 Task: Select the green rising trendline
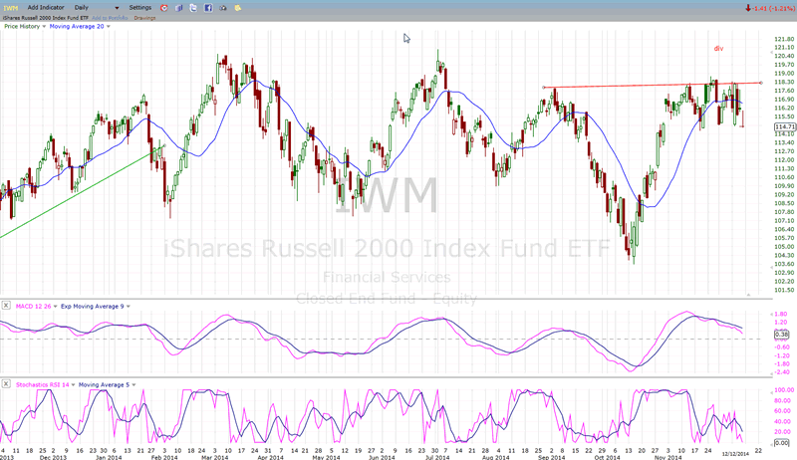[x=82, y=192]
